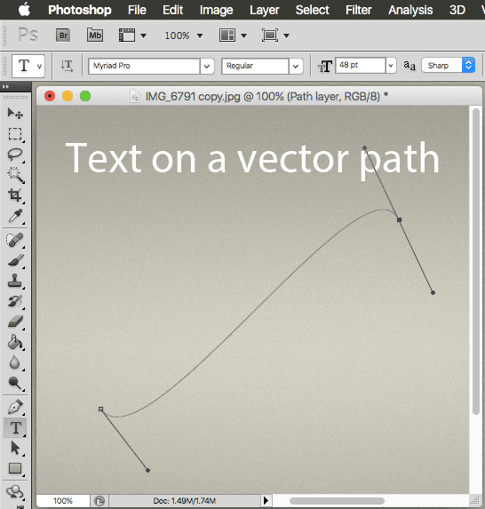Select the Clone Stamp tool
The height and width of the screenshot is (509, 485).
15,281
